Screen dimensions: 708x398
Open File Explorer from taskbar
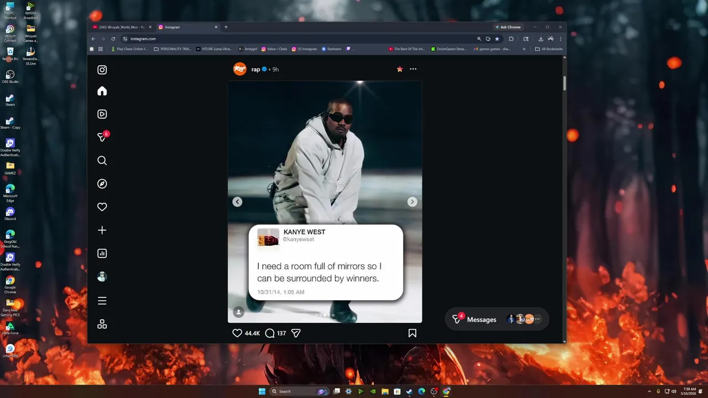385,391
